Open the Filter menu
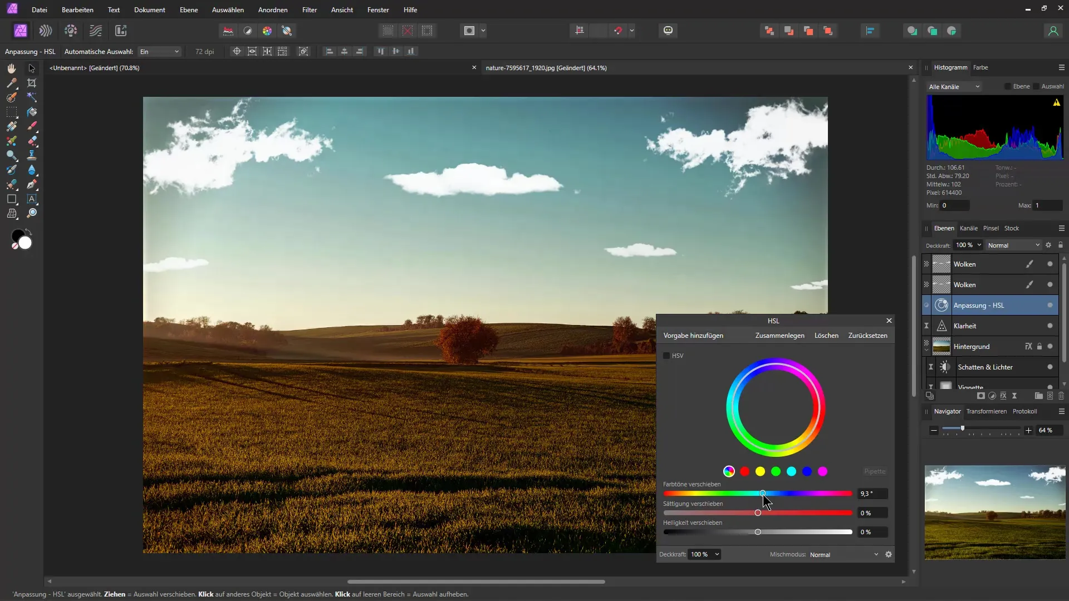Screen dimensions: 1069x601 pos(309,10)
